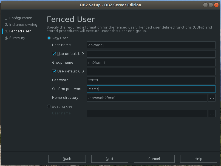Click the browse button beside Home directory

212,98
